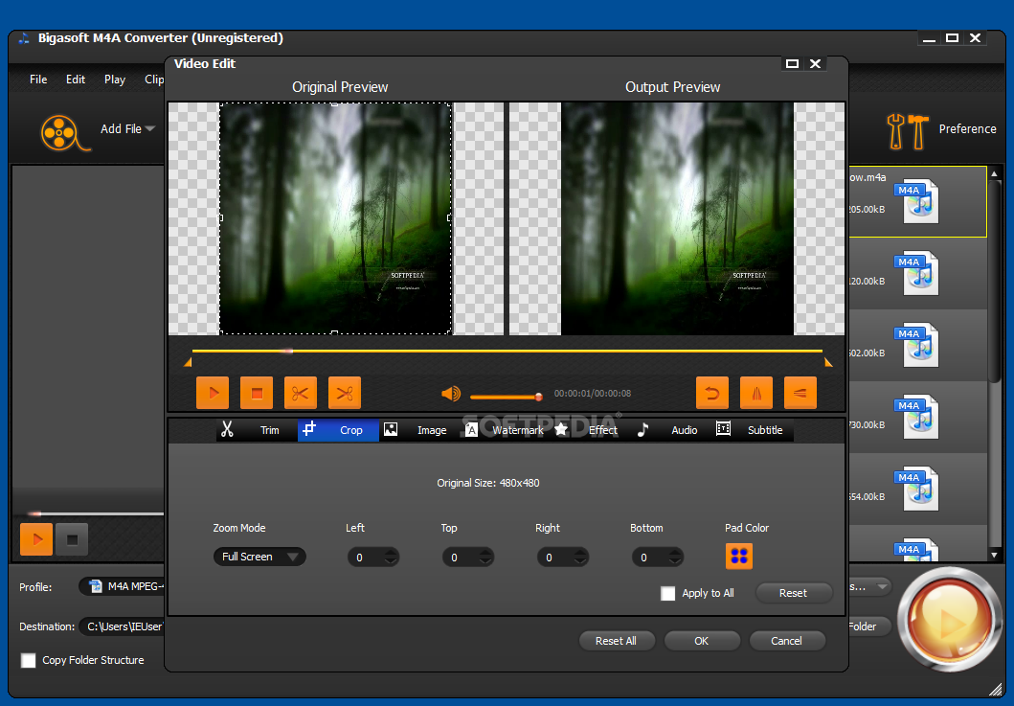
Task: Click the Subtitle tab icon
Action: point(723,428)
